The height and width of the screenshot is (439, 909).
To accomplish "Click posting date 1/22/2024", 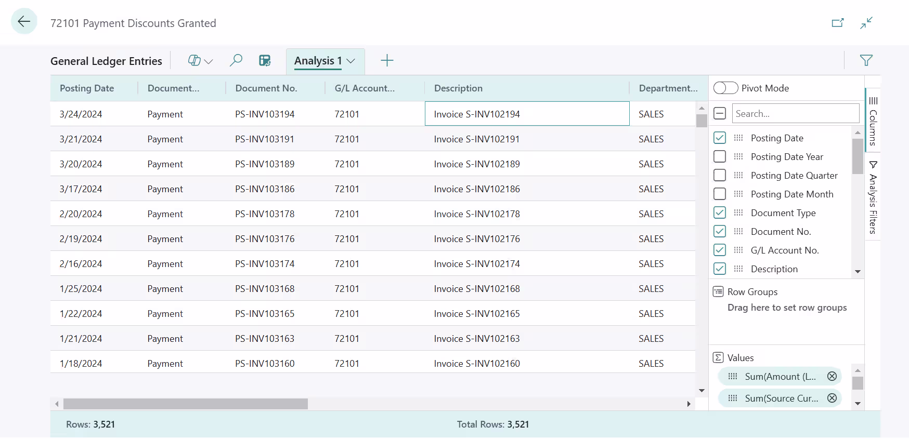I will coord(81,314).
